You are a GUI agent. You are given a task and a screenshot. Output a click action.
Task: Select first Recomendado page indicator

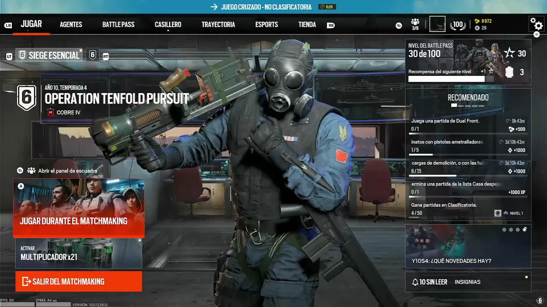pyautogui.click(x=454, y=105)
